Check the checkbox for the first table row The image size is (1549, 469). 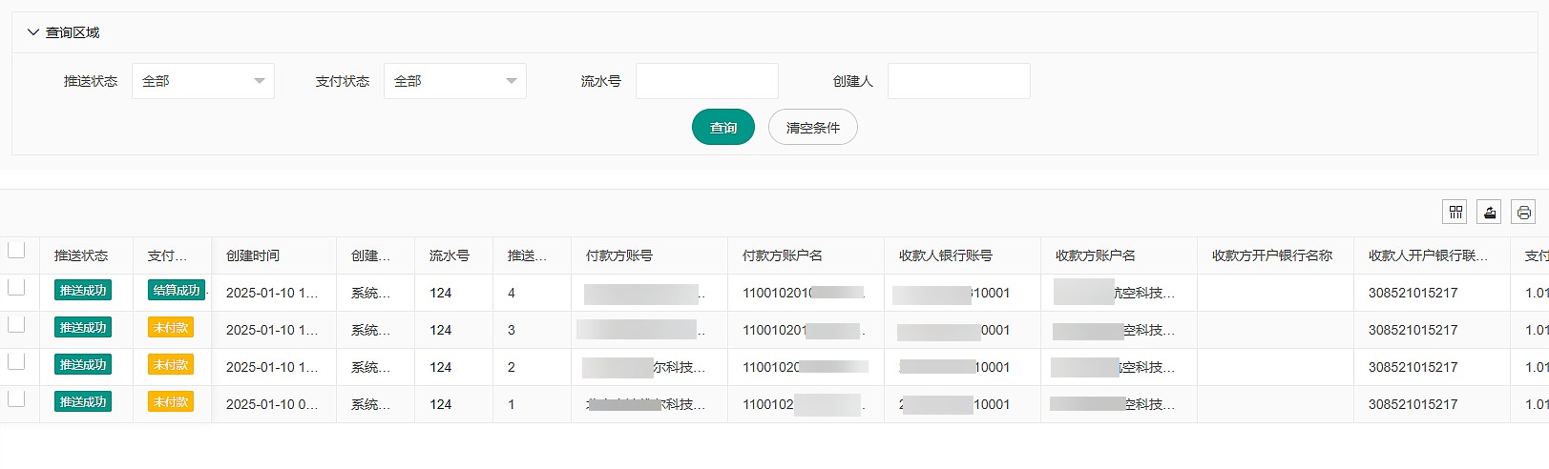[x=16, y=287]
